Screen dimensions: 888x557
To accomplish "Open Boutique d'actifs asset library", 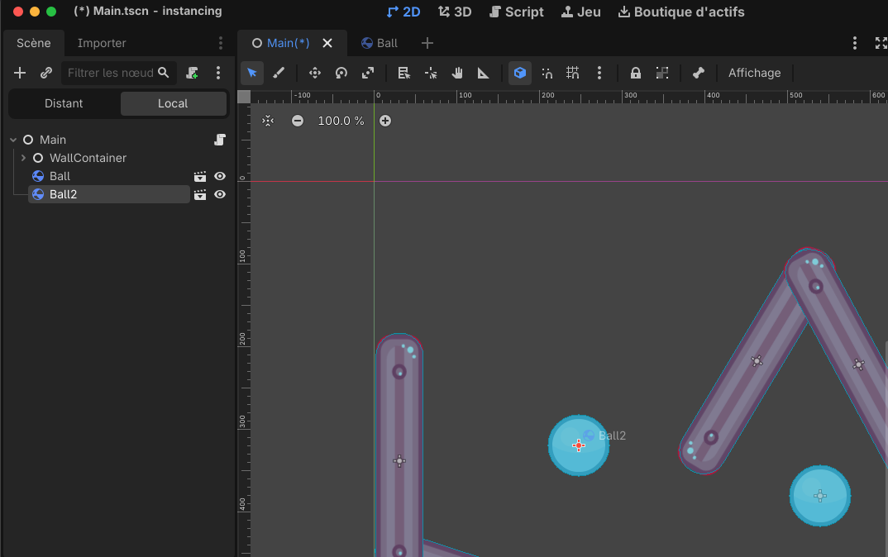I will tap(680, 12).
